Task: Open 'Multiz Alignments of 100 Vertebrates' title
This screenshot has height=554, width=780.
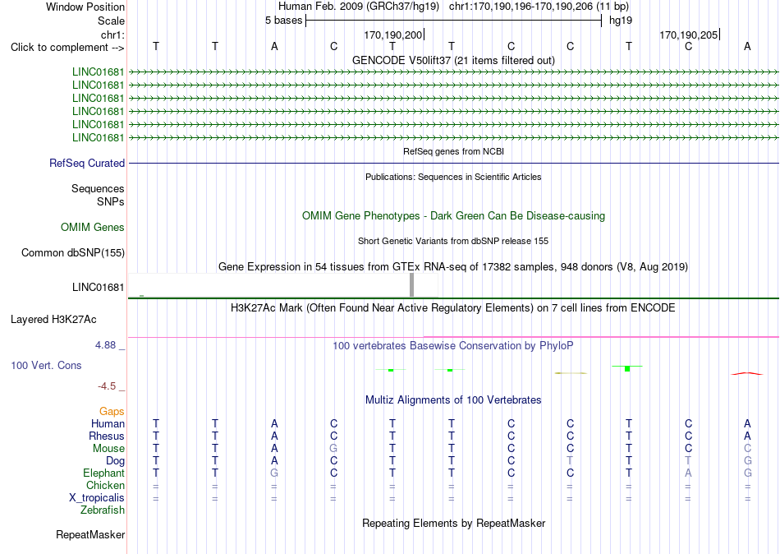Action: pyautogui.click(x=453, y=400)
